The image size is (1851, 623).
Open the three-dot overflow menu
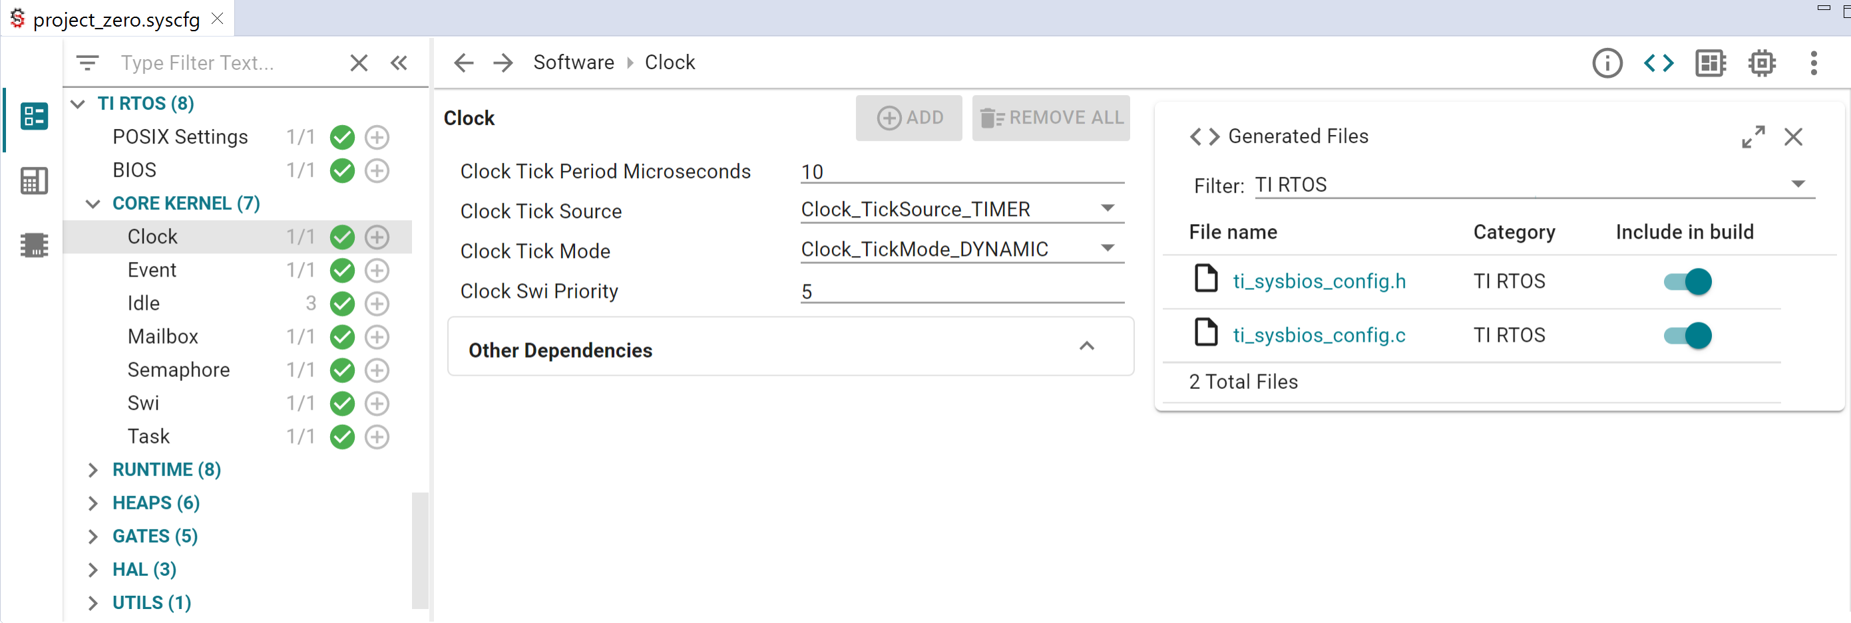pos(1814,63)
